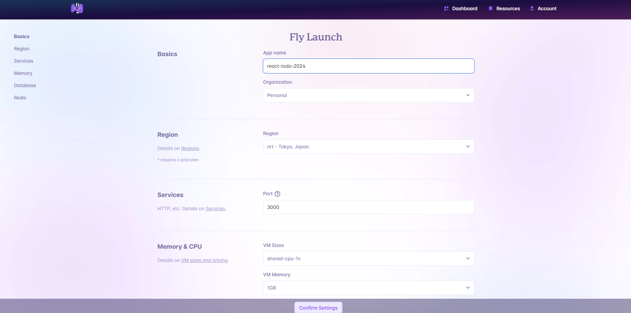Image resolution: width=631 pixels, height=313 pixels.
Task: Jump to Memory in sidebar
Action: (23, 73)
